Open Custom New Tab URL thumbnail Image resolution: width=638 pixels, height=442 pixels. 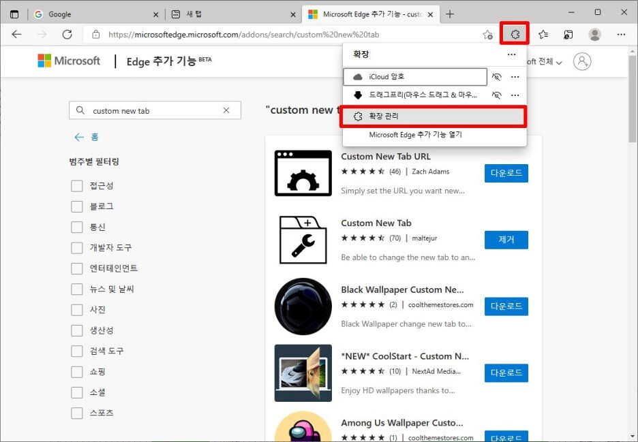point(303,173)
